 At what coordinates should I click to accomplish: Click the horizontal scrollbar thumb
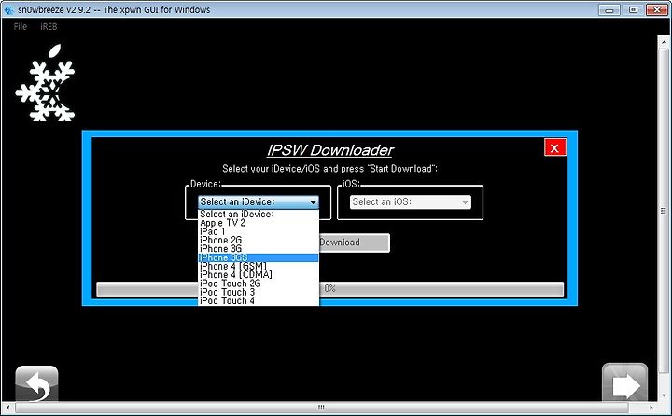[321, 408]
